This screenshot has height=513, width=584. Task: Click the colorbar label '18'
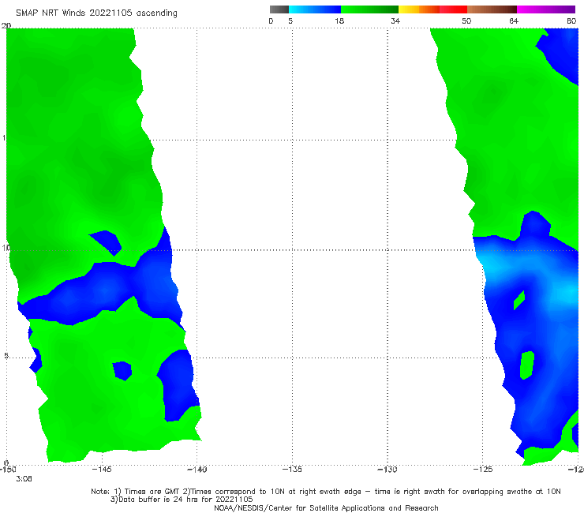point(339,21)
